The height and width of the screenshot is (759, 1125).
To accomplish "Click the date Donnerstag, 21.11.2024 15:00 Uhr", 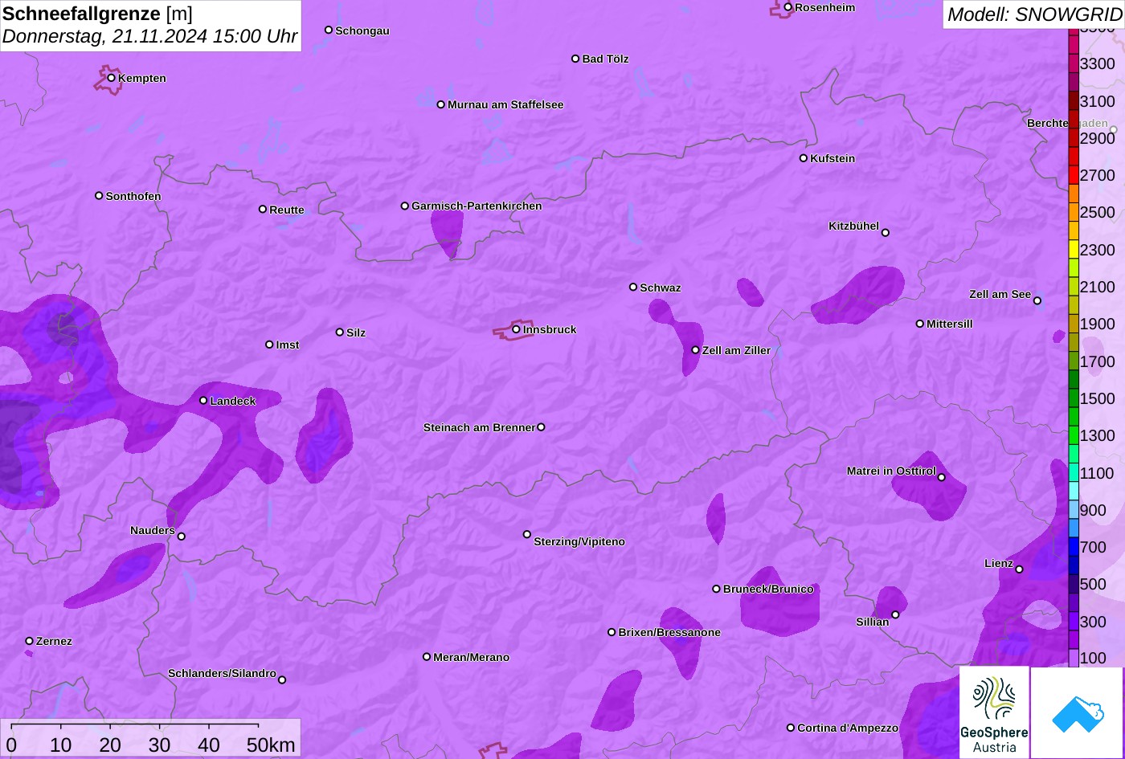I will pos(150,36).
